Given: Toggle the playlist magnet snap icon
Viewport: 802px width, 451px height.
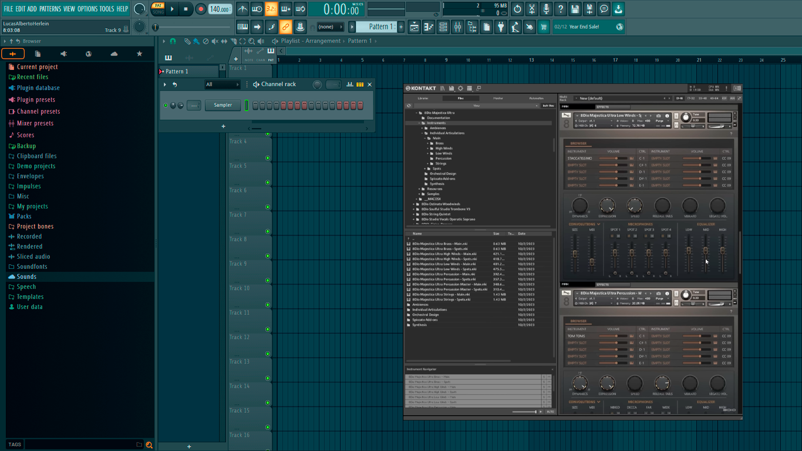Looking at the screenshot, I should 173,42.
